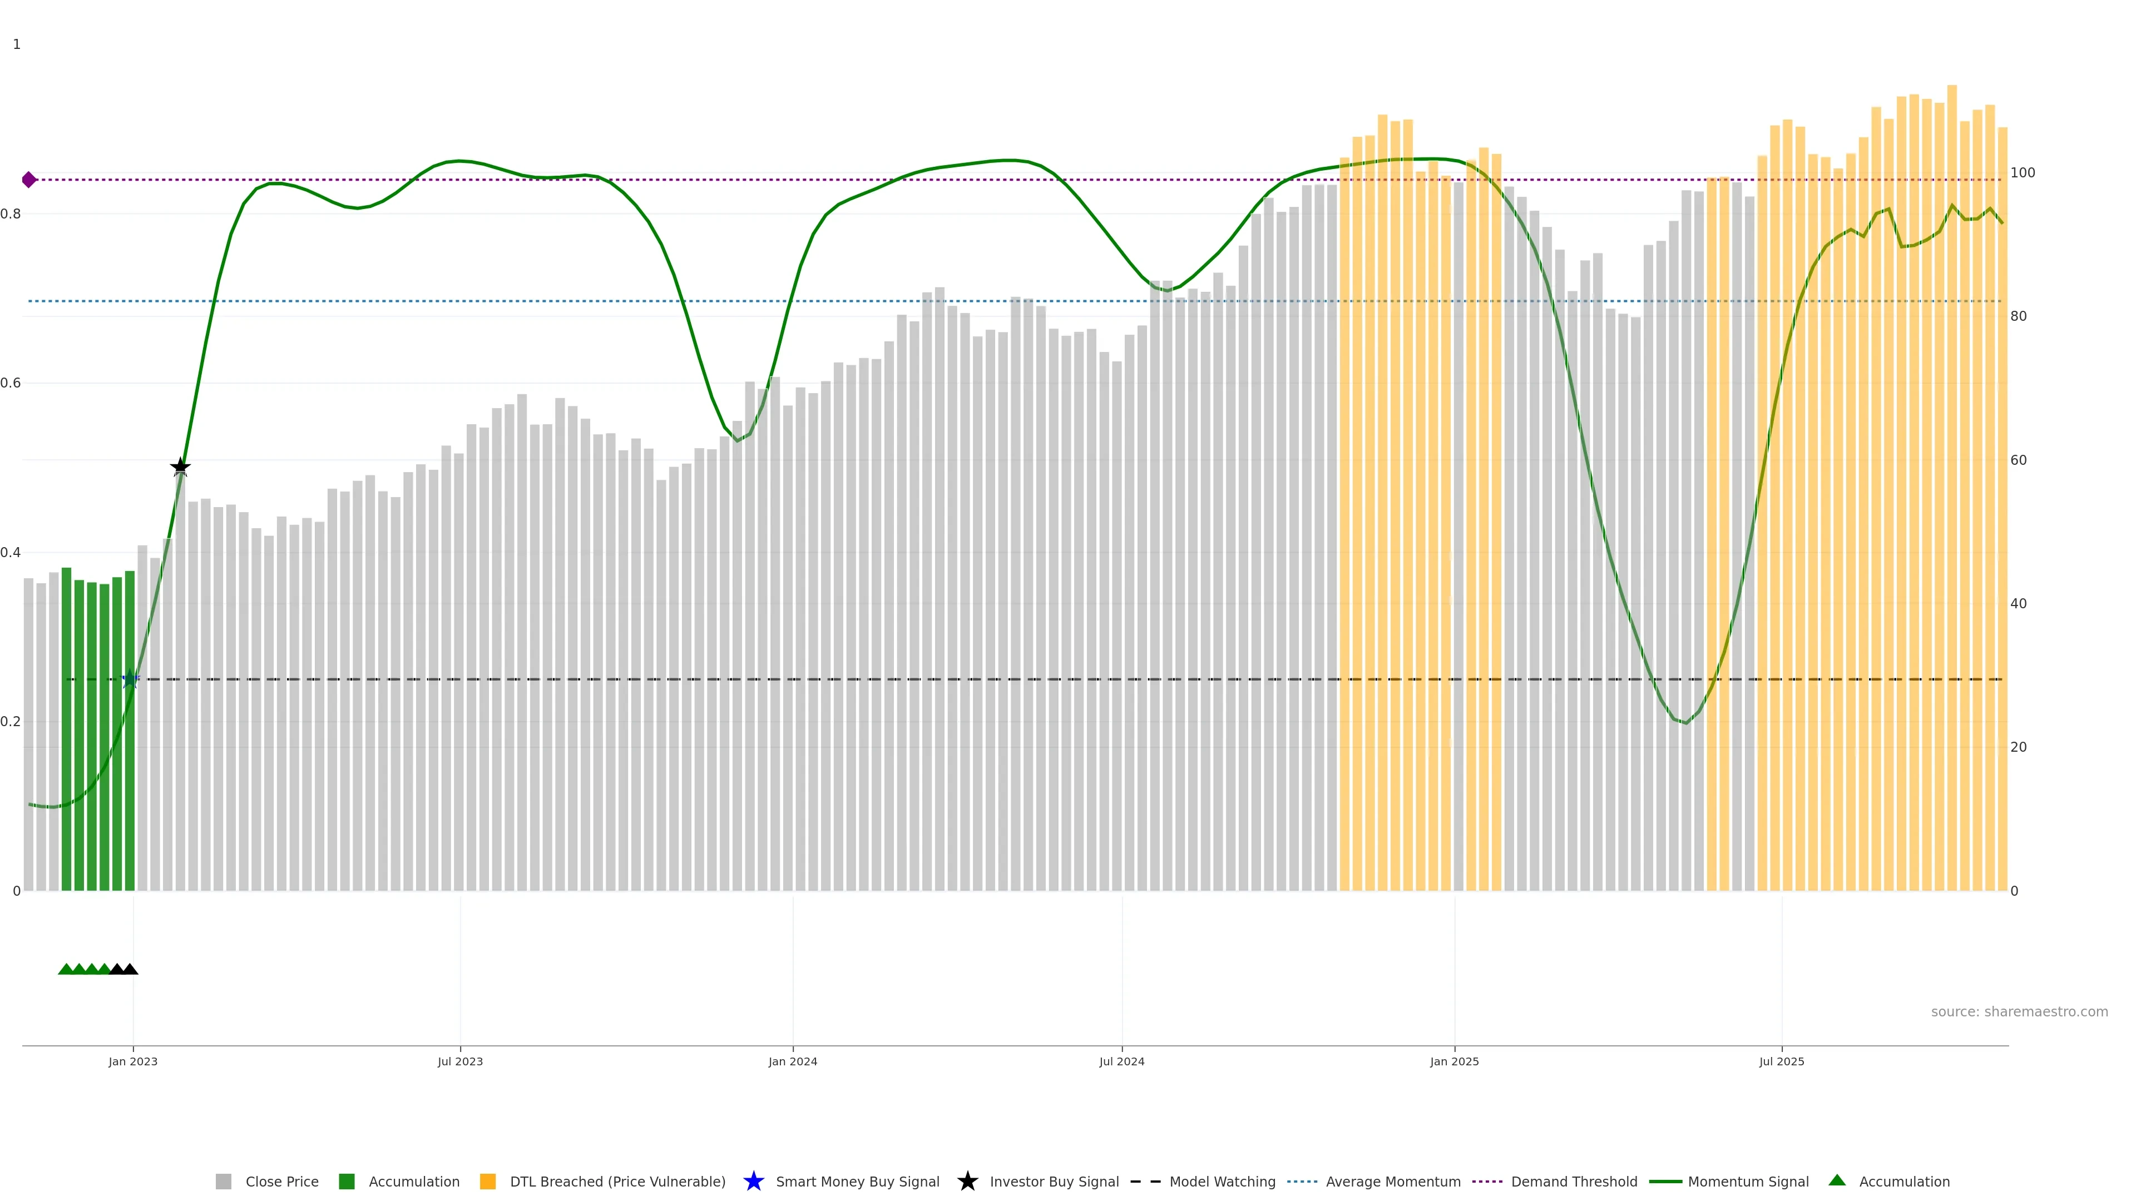Viewport: 2136px width, 1201px height.
Task: Click the Jan 2024 axis label
Action: tap(793, 1061)
